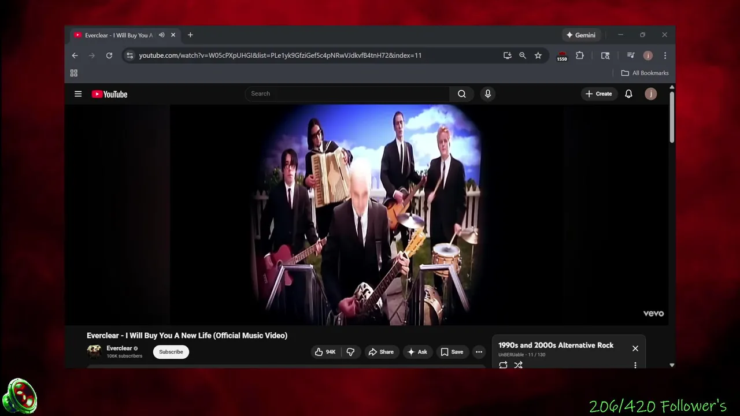
Task: Open All Bookmarks folder
Action: 645,73
